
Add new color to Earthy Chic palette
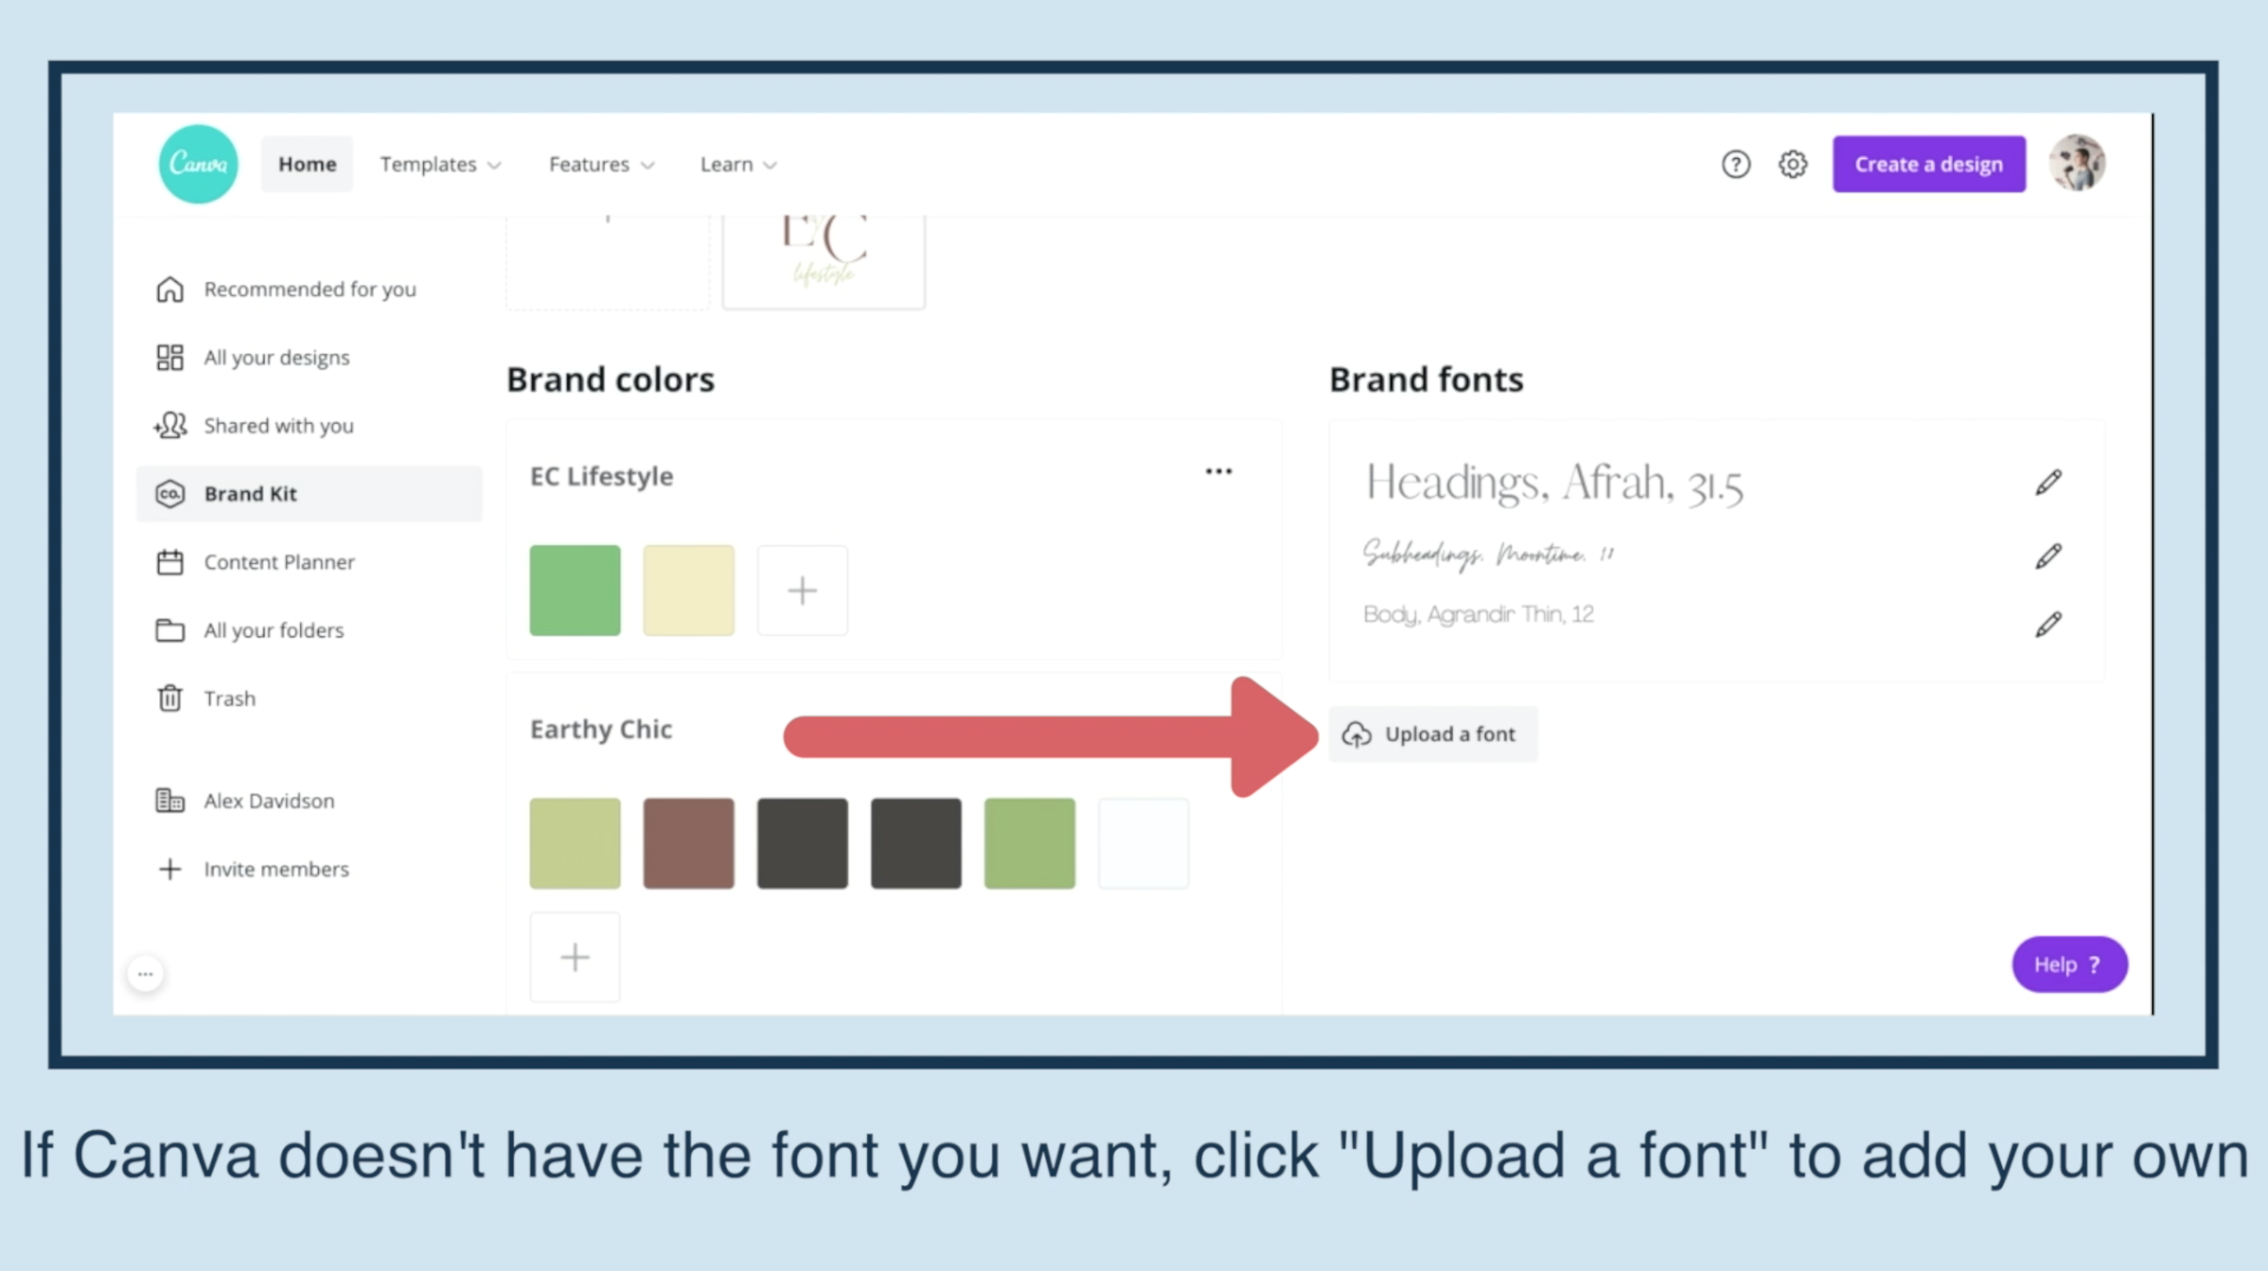[575, 957]
